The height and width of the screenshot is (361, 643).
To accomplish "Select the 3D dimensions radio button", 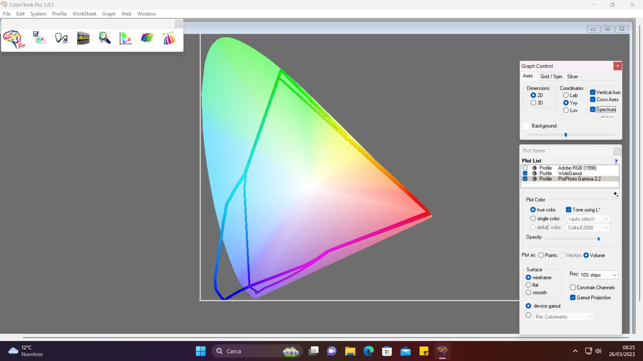I will coord(532,103).
